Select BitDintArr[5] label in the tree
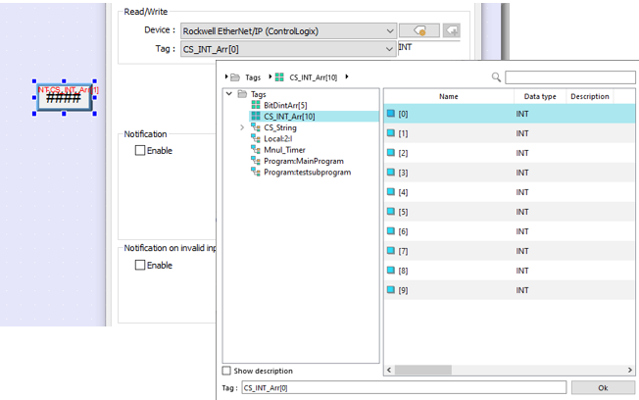The image size is (639, 400). click(285, 105)
